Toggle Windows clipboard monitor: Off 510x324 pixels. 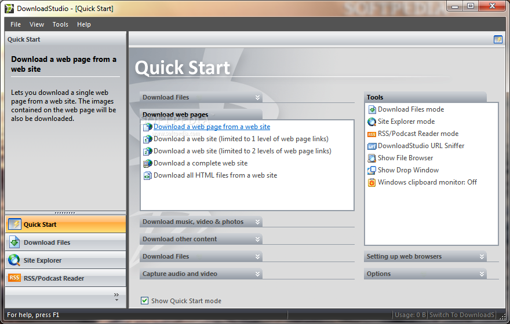point(427,182)
